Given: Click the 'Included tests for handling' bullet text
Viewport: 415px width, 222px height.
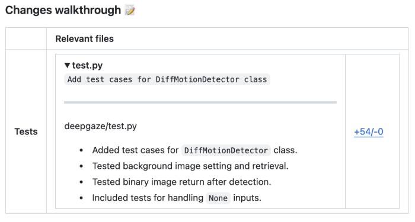Looking at the screenshot, I should pos(148,198).
